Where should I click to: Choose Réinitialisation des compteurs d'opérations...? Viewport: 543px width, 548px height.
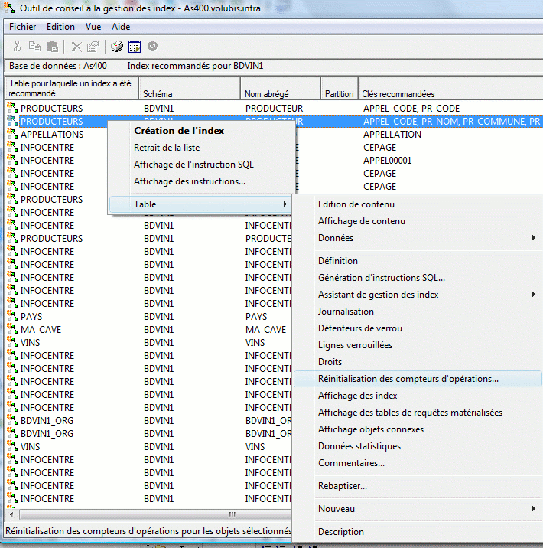418,379
